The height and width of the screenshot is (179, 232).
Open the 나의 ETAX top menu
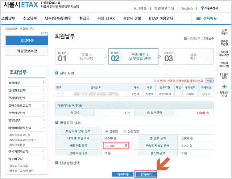106,18
